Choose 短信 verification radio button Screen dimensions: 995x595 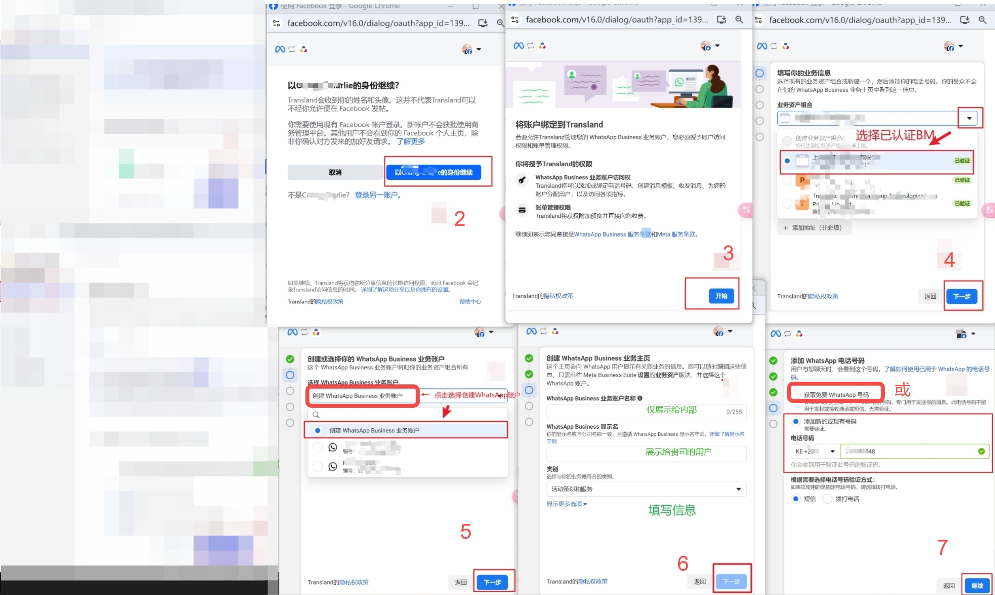(796, 499)
